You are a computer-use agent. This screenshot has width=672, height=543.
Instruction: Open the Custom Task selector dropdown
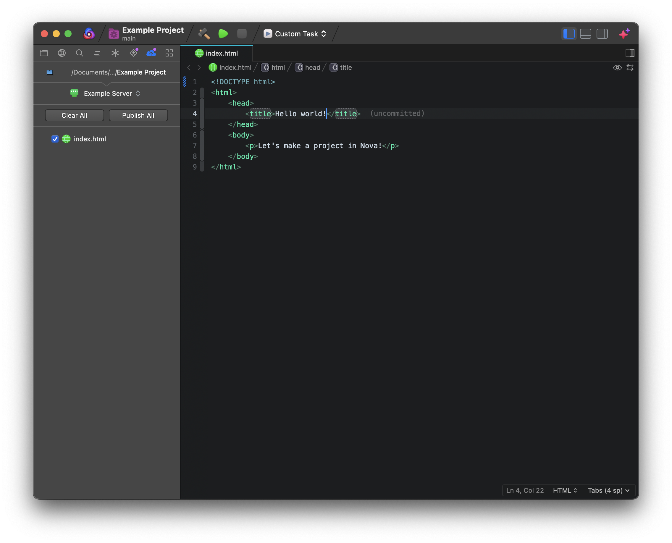coord(295,34)
